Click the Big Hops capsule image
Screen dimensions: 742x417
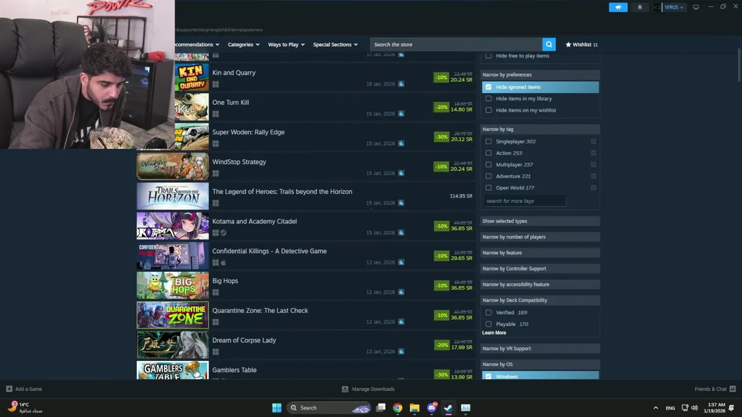(173, 286)
